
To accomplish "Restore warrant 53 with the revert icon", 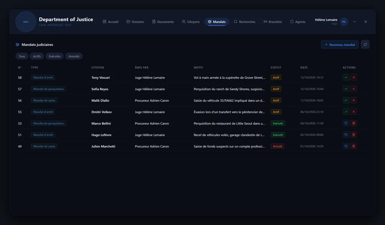I will (x=346, y=123).
